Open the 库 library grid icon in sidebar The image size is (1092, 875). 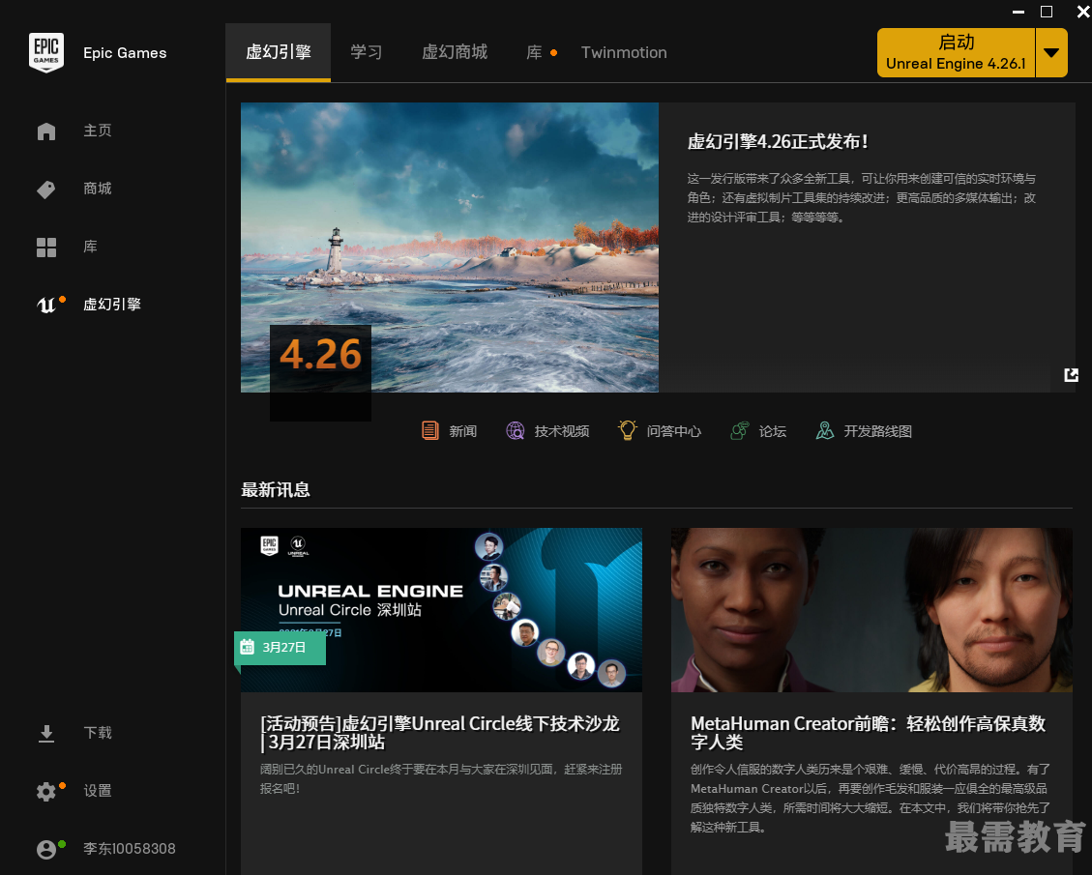pyautogui.click(x=46, y=248)
